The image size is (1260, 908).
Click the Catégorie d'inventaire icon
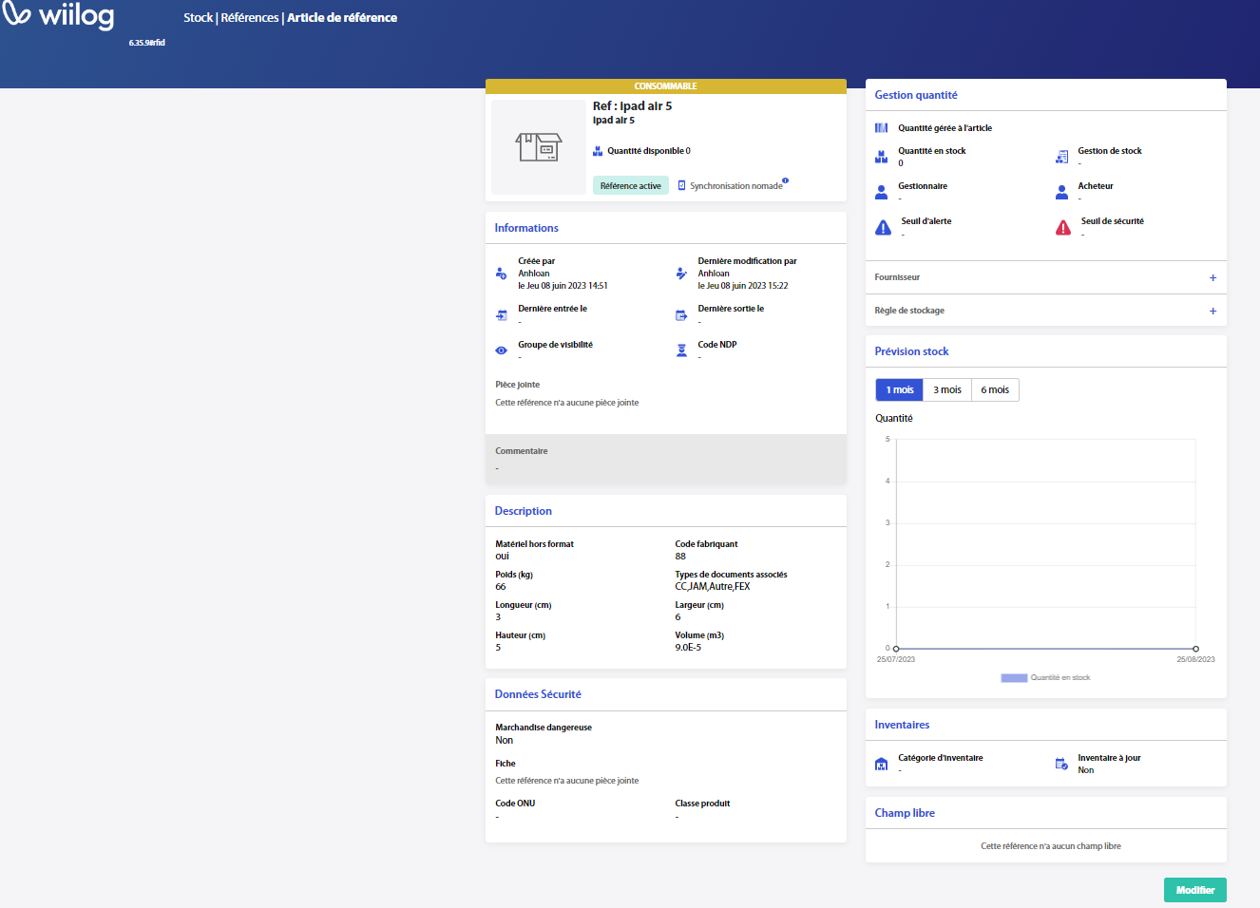[x=881, y=764]
